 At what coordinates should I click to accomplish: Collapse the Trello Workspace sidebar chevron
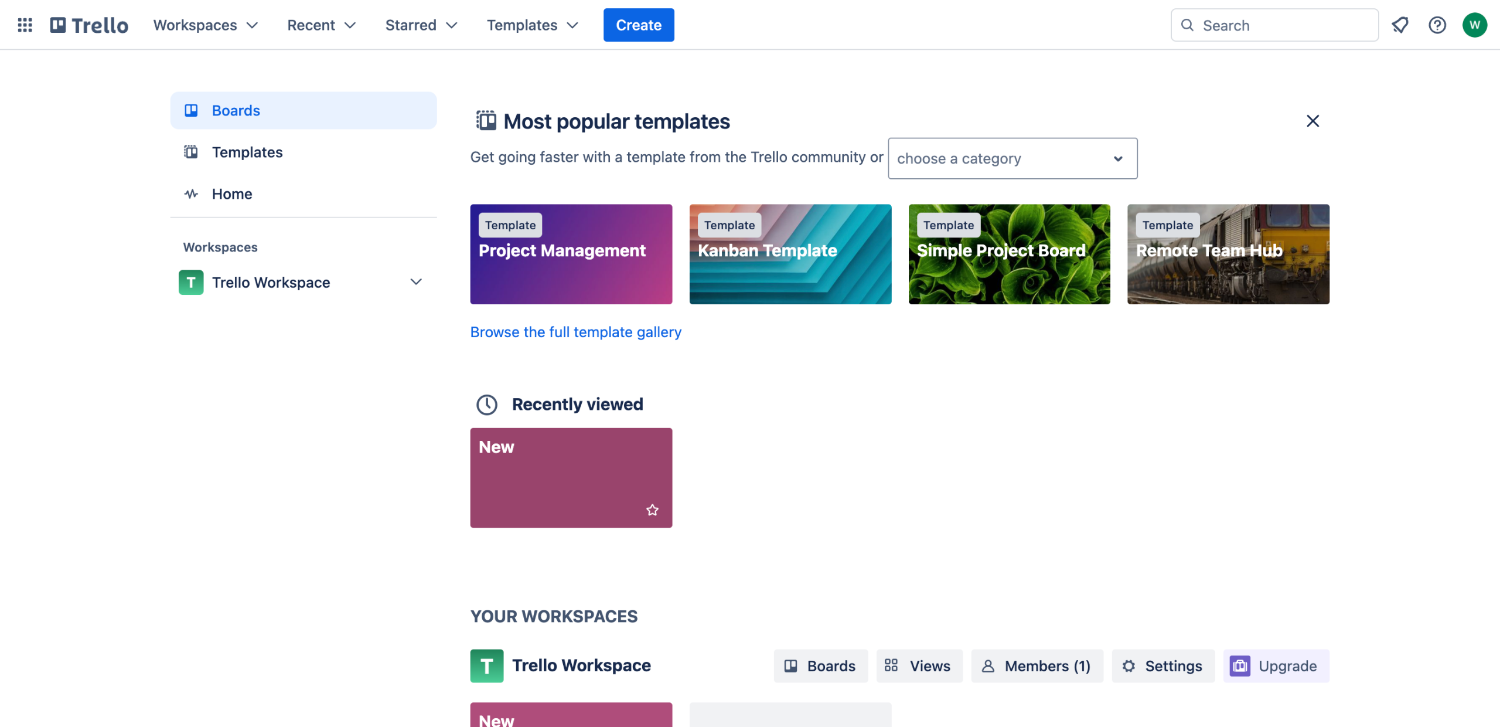point(416,282)
